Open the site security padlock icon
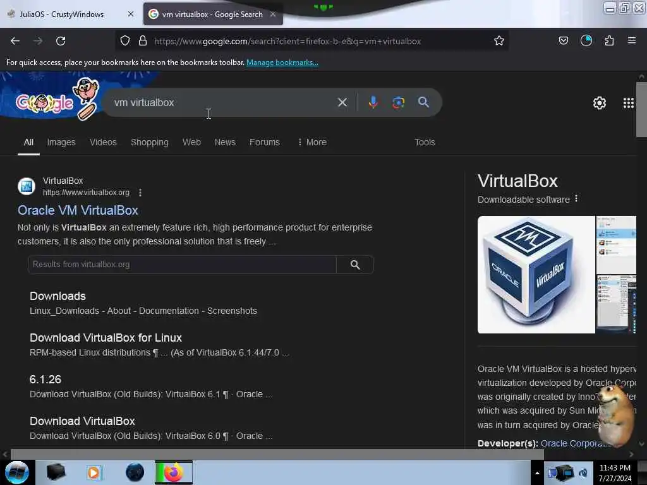This screenshot has width=647, height=485. pos(143,41)
